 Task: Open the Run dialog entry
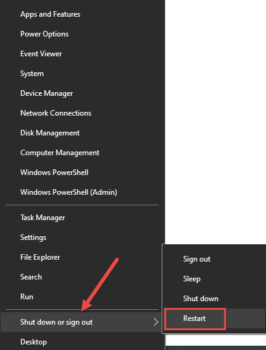pyautogui.click(x=83, y=297)
